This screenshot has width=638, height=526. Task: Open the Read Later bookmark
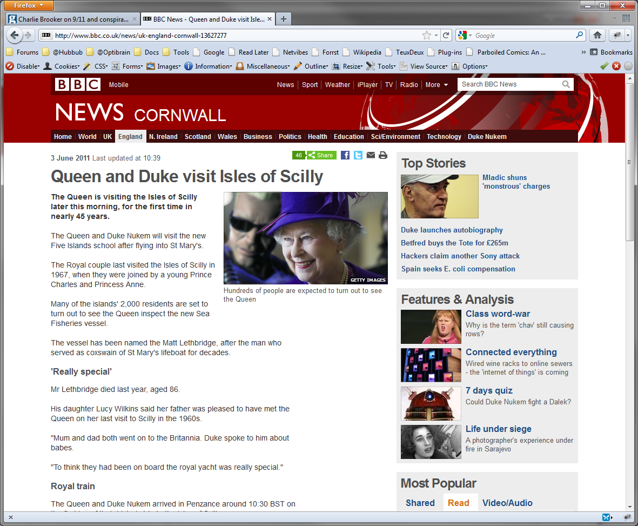249,52
